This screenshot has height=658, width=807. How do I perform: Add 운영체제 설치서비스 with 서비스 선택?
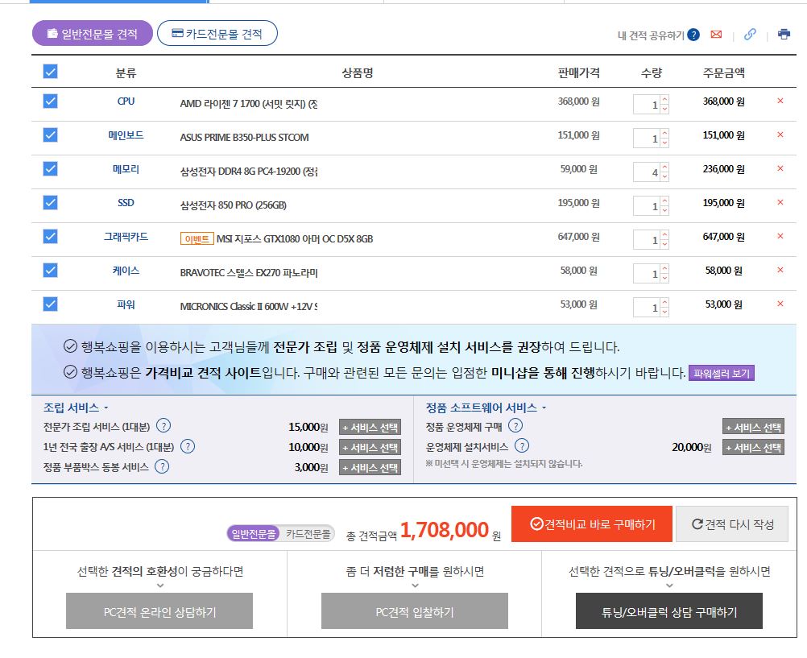pos(754,447)
